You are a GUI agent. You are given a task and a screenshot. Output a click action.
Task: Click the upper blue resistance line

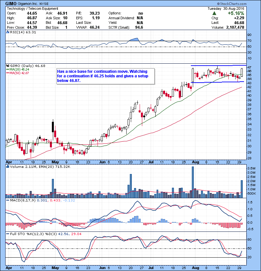click(x=215, y=66)
